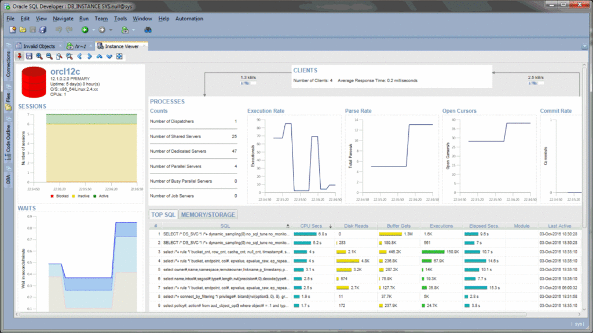593x333 pixels.
Task: Open the dropdown arrow beside gray forward button
Action: (111, 29)
